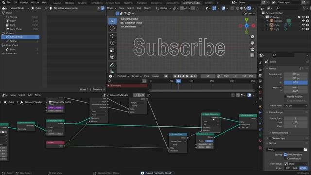311x175 pixels.
Task: Toggle Camera visibility eye in outliner
Action: coord(303,21)
